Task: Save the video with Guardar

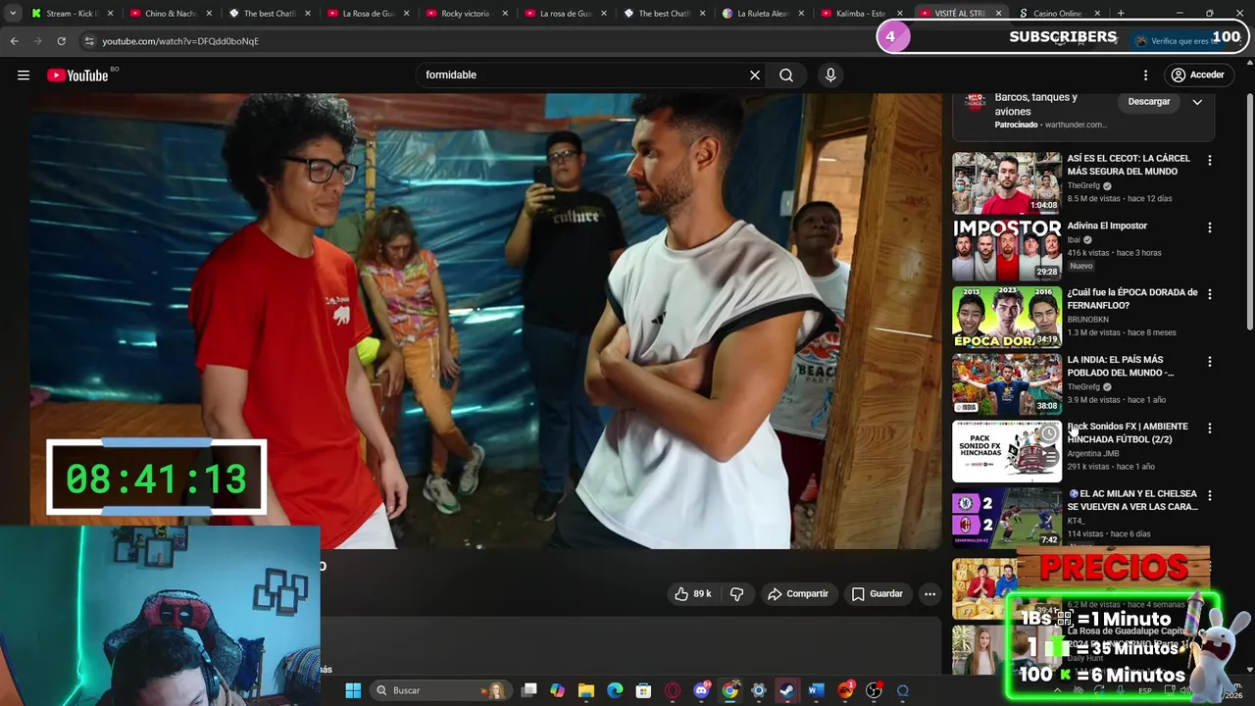Action: coord(878,593)
